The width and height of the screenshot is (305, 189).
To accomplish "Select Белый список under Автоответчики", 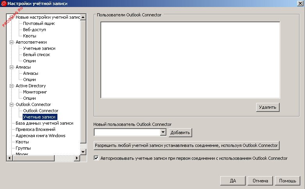I will (x=37, y=55).
